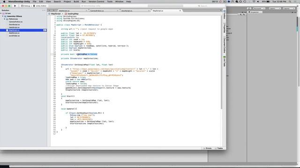300x168 pixels.
Task: Click the battery indicator in menu bar
Action: click(266, 1)
